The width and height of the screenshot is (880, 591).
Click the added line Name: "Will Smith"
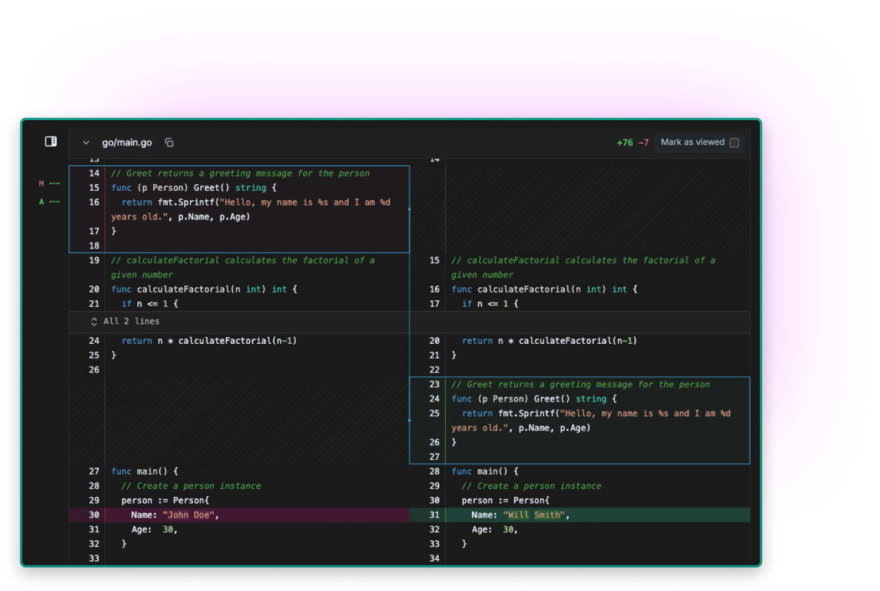(x=520, y=515)
